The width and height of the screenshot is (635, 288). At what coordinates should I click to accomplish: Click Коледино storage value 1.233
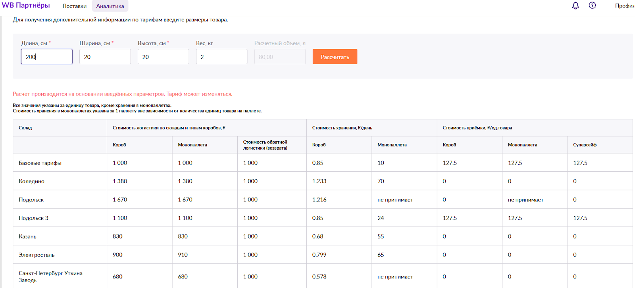319,181
